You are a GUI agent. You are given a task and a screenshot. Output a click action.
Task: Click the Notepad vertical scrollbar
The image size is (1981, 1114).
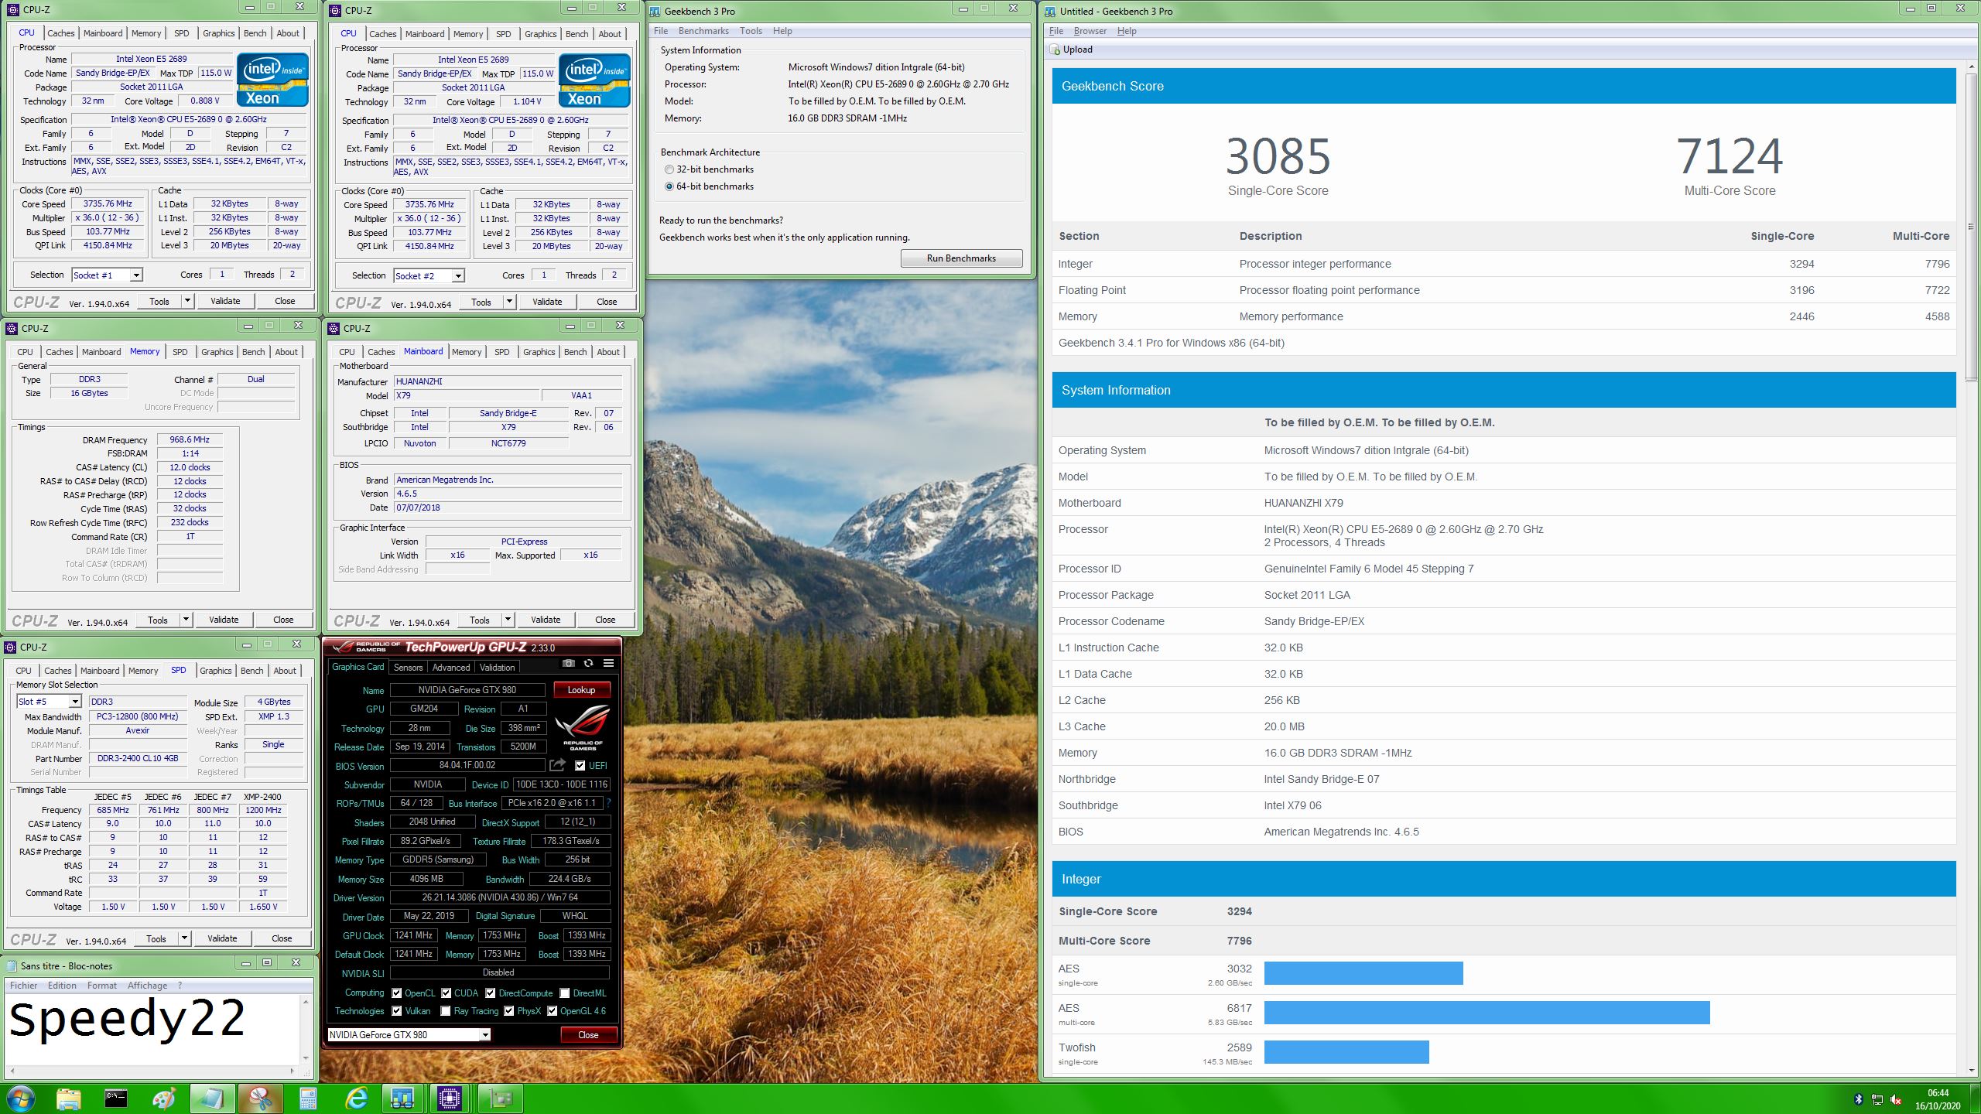[306, 1030]
